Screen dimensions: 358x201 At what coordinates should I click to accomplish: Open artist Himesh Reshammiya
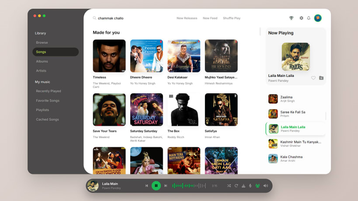[x=219, y=83]
